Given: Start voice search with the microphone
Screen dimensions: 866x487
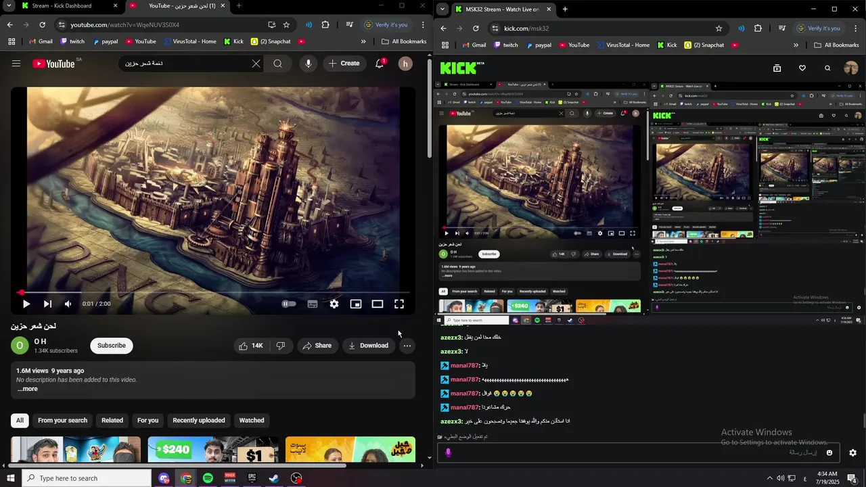Looking at the screenshot, I should coord(309,64).
